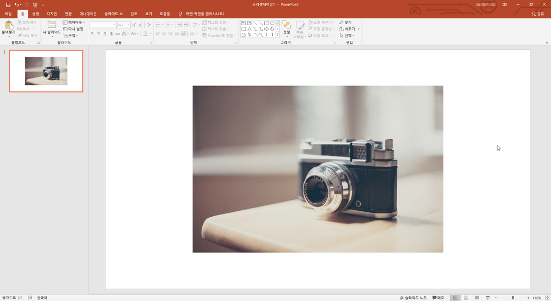The height and width of the screenshot is (301, 551).
Task: Open the undo history dropdown arrow
Action: pyautogui.click(x=21, y=5)
